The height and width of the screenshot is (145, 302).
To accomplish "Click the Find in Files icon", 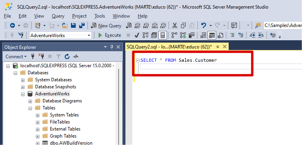I will coord(258,25).
